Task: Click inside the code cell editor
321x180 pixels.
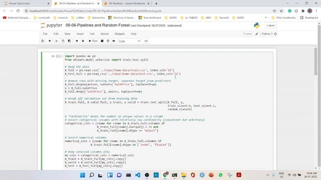Action: [168, 111]
